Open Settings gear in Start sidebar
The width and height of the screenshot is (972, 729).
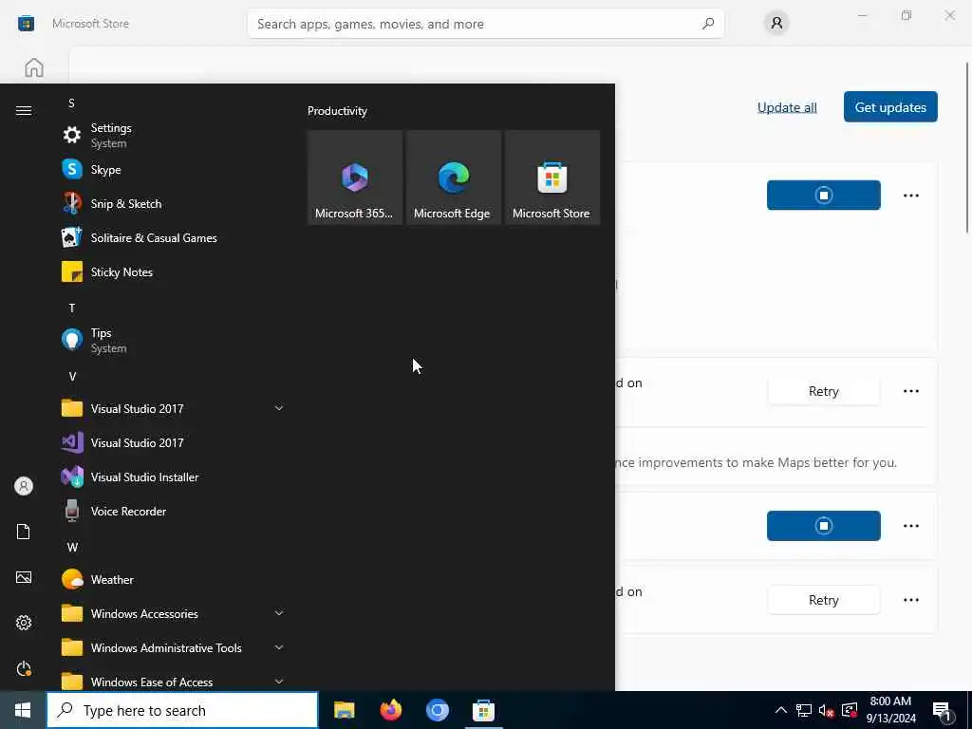click(x=24, y=623)
